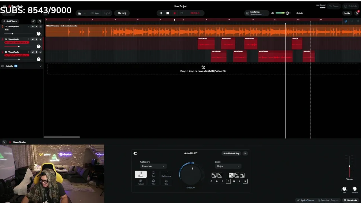Open track 02 three-dot menu
Viewport: 361px width, 203px height.
pos(28,39)
